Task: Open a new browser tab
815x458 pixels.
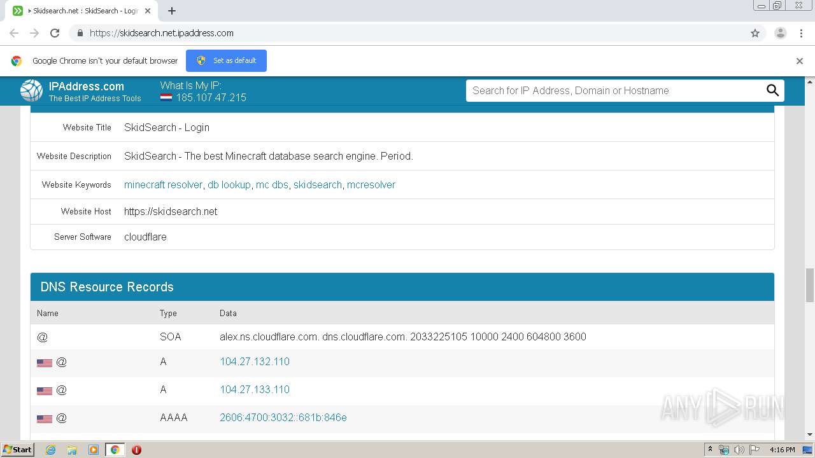Action: pyautogui.click(x=172, y=11)
